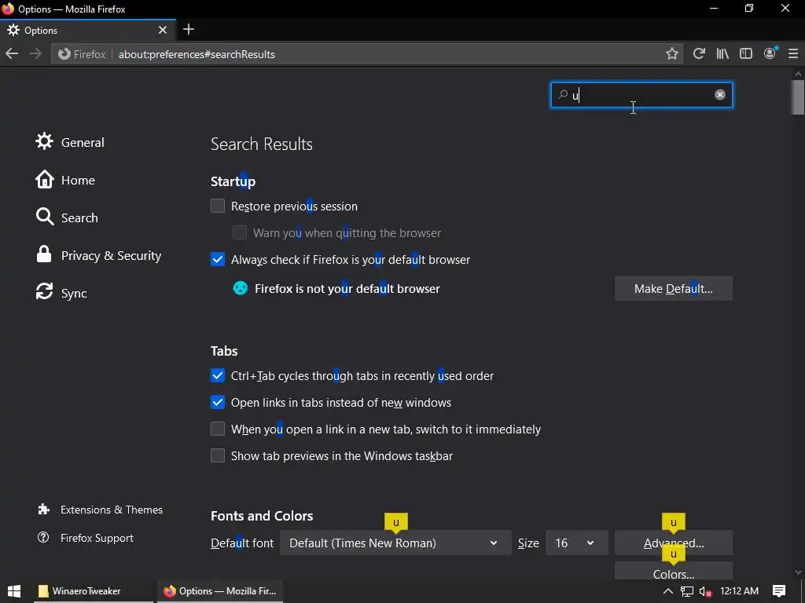Screen dimensions: 805x603
Task: Select the General category label
Action: [83, 142]
